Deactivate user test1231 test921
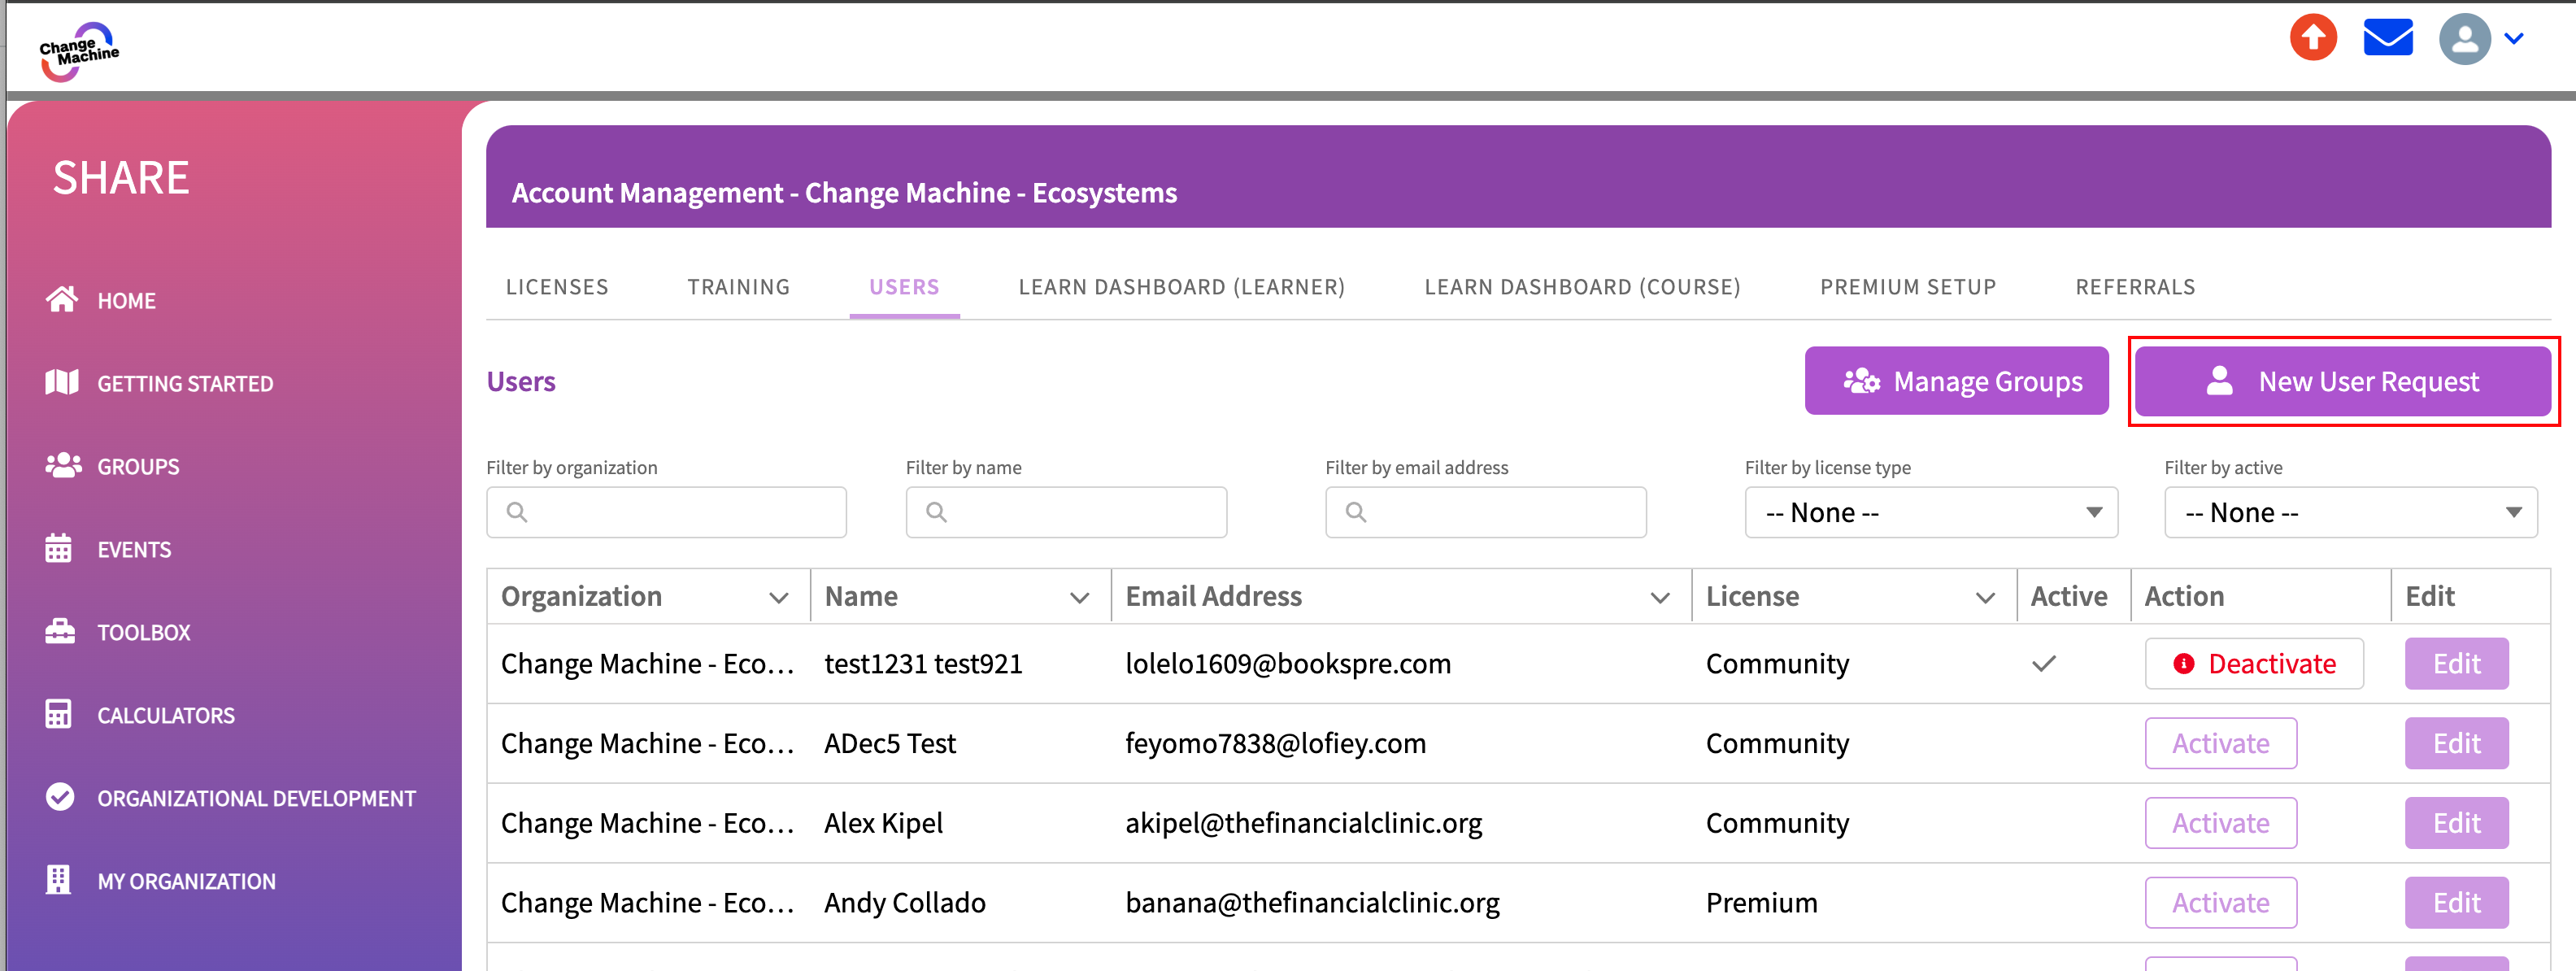The height and width of the screenshot is (971, 2576). coord(2253,664)
